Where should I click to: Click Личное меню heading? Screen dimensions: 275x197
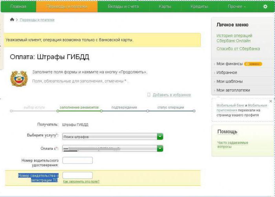point(233,25)
